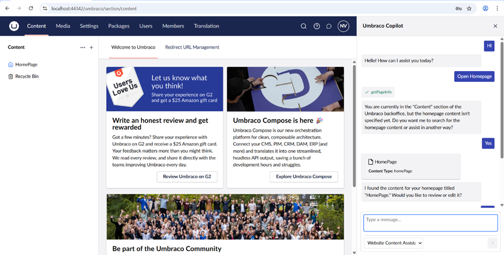Click the Umbraco community group photo
Viewport: 504px width, 255px height.
coord(225,216)
